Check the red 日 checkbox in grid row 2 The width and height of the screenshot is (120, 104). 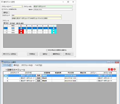[21, 30]
